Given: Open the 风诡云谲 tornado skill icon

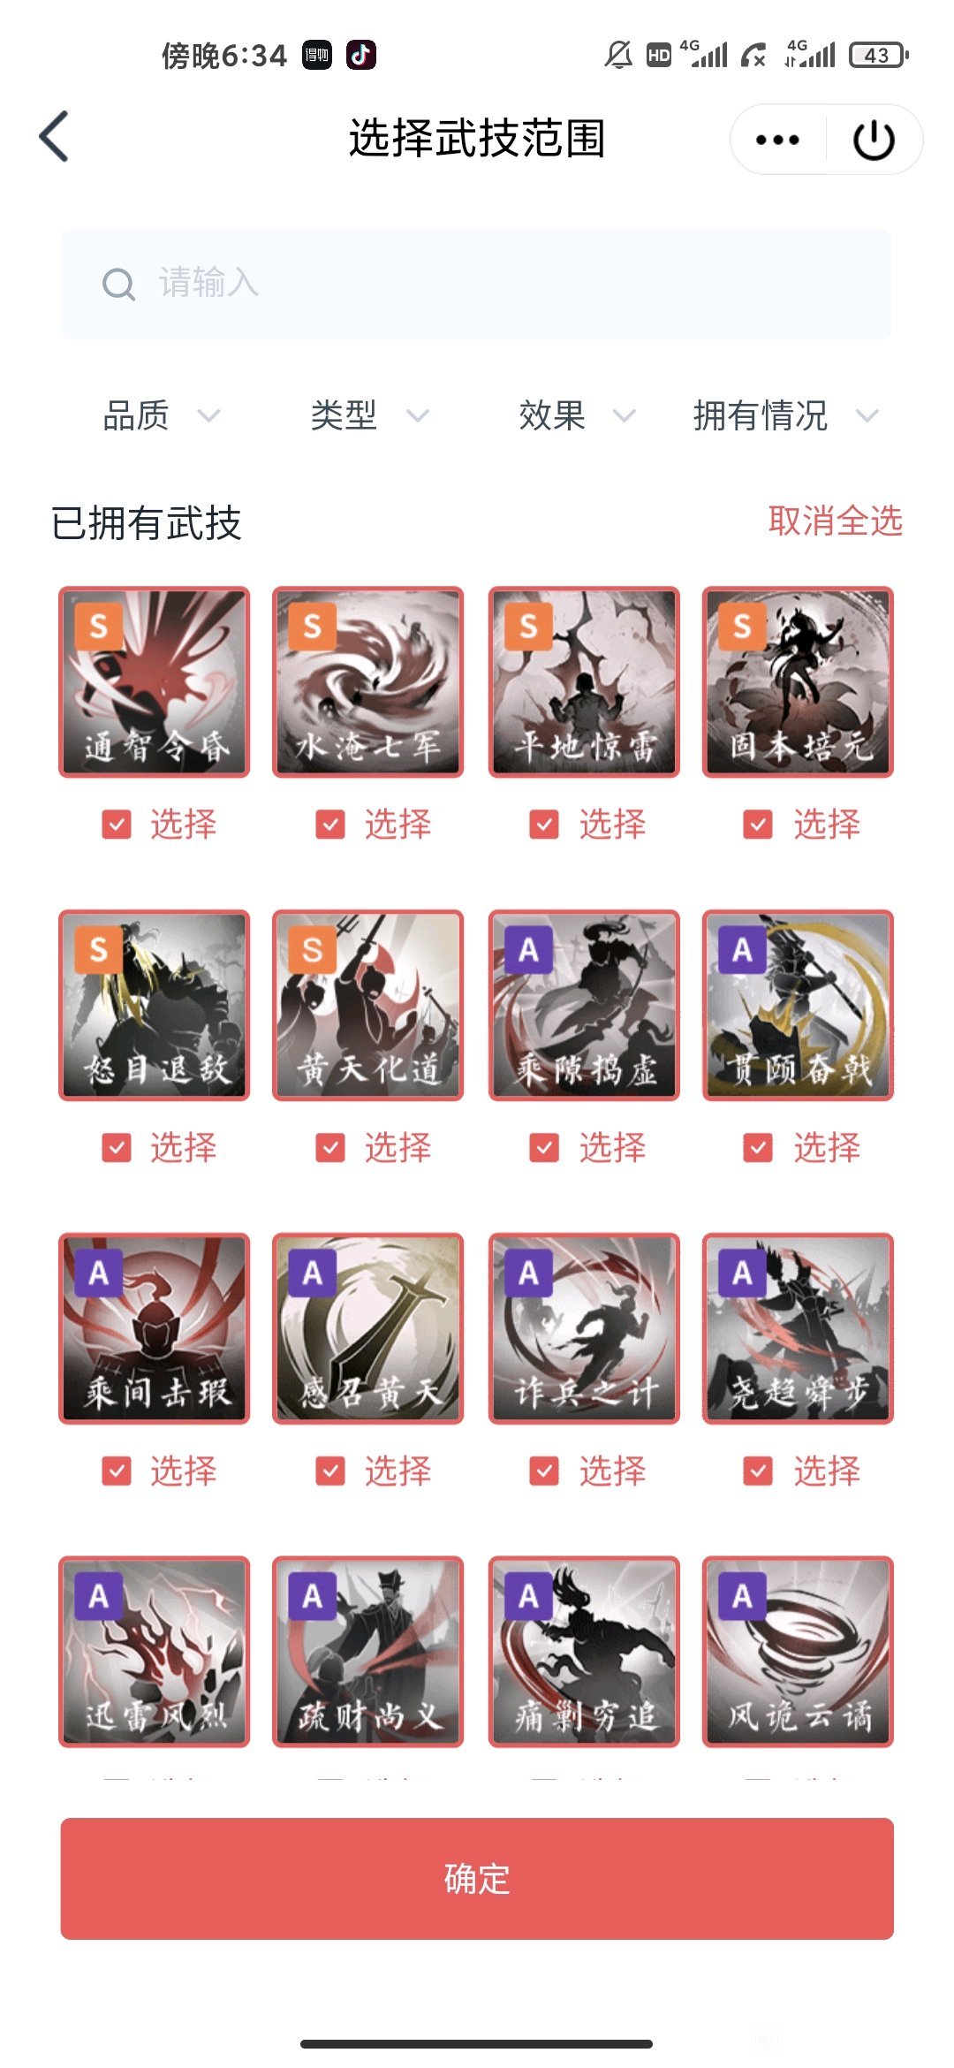Looking at the screenshot, I should [798, 1652].
